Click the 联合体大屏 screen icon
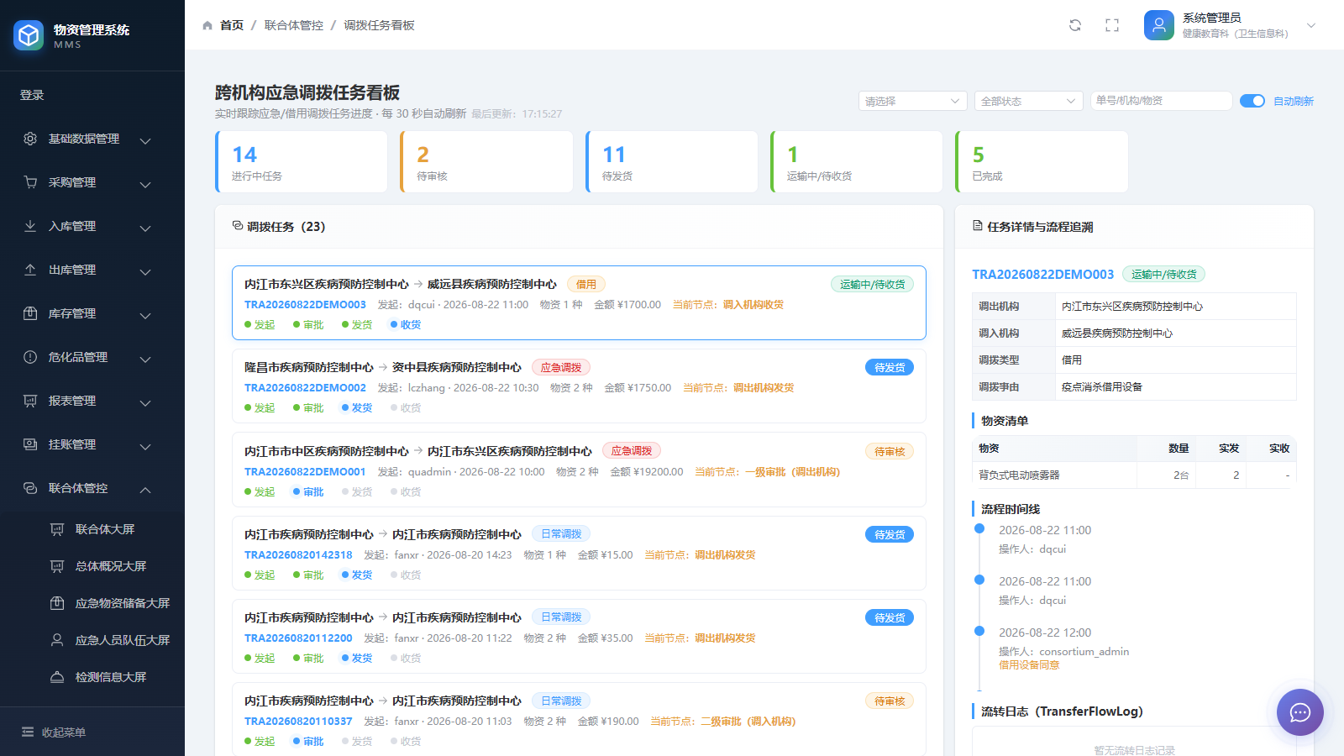This screenshot has height=756, width=1344. [x=57, y=529]
